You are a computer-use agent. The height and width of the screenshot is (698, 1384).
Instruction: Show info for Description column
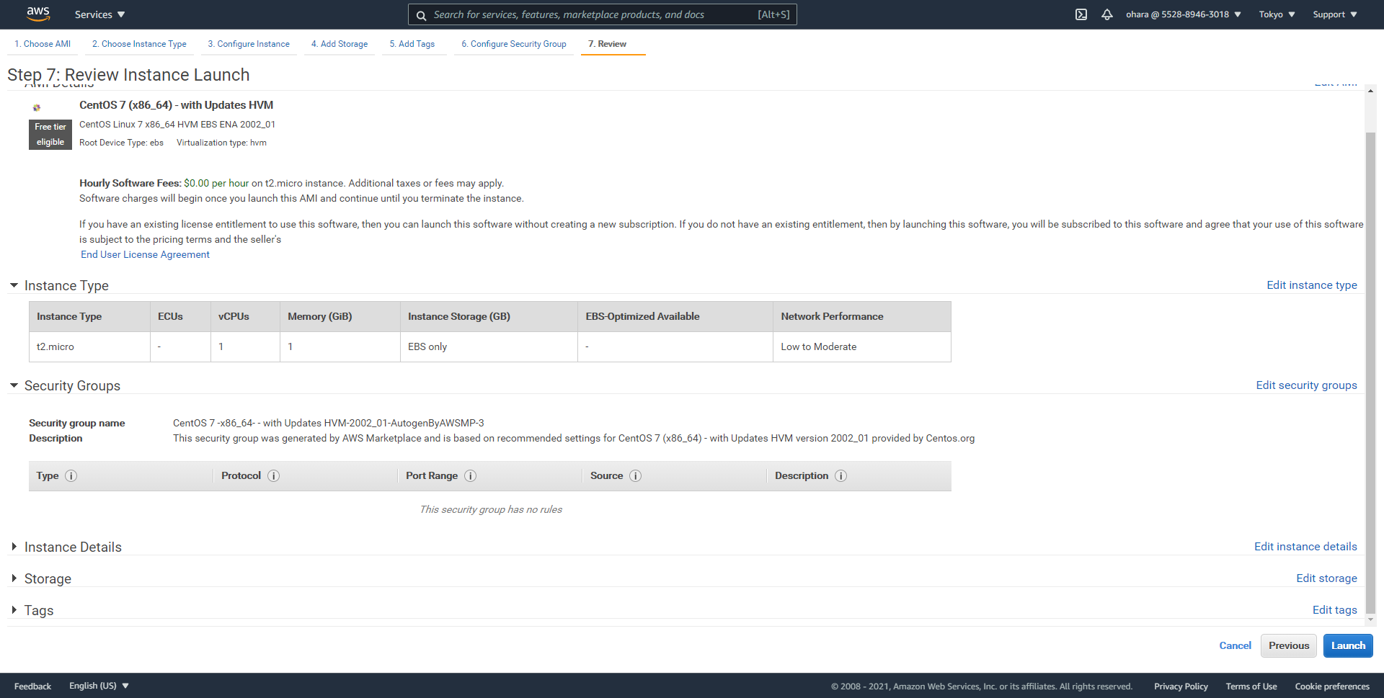point(841,476)
